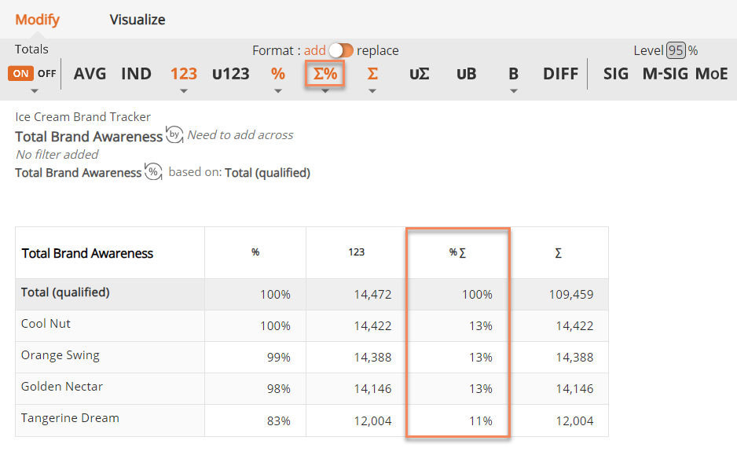Select the 123 column header
This screenshot has width=737, height=459.
(x=356, y=252)
